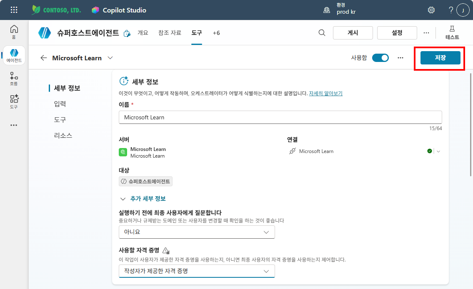Viewport: 473px width, 289px height.
Task: Open the ellipsis menu next to 설정
Action: pos(426,32)
